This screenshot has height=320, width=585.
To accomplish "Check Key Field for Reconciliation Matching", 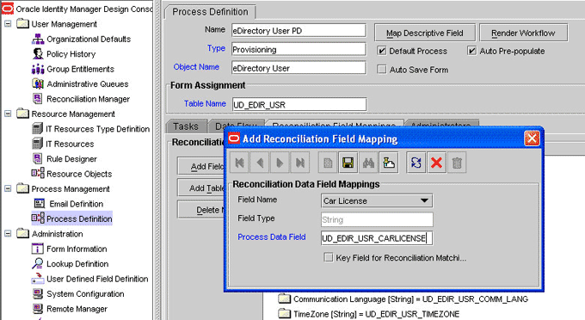I will (329, 257).
